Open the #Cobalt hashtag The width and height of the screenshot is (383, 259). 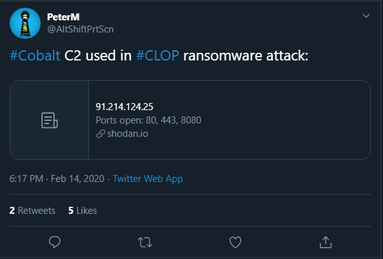[36, 55]
